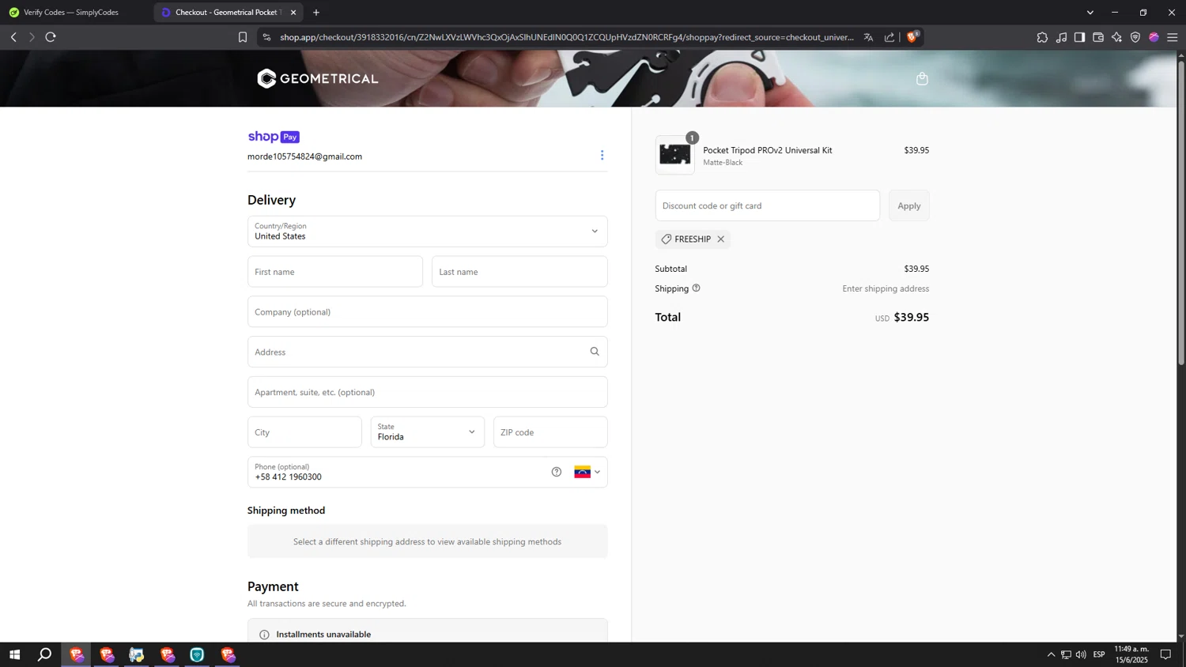
Task: Click the Discount code or gift card field
Action: pos(767,205)
